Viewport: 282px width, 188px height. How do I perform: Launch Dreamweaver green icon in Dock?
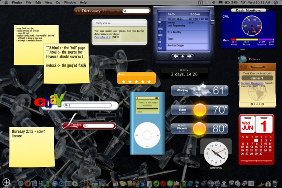[x=156, y=184]
